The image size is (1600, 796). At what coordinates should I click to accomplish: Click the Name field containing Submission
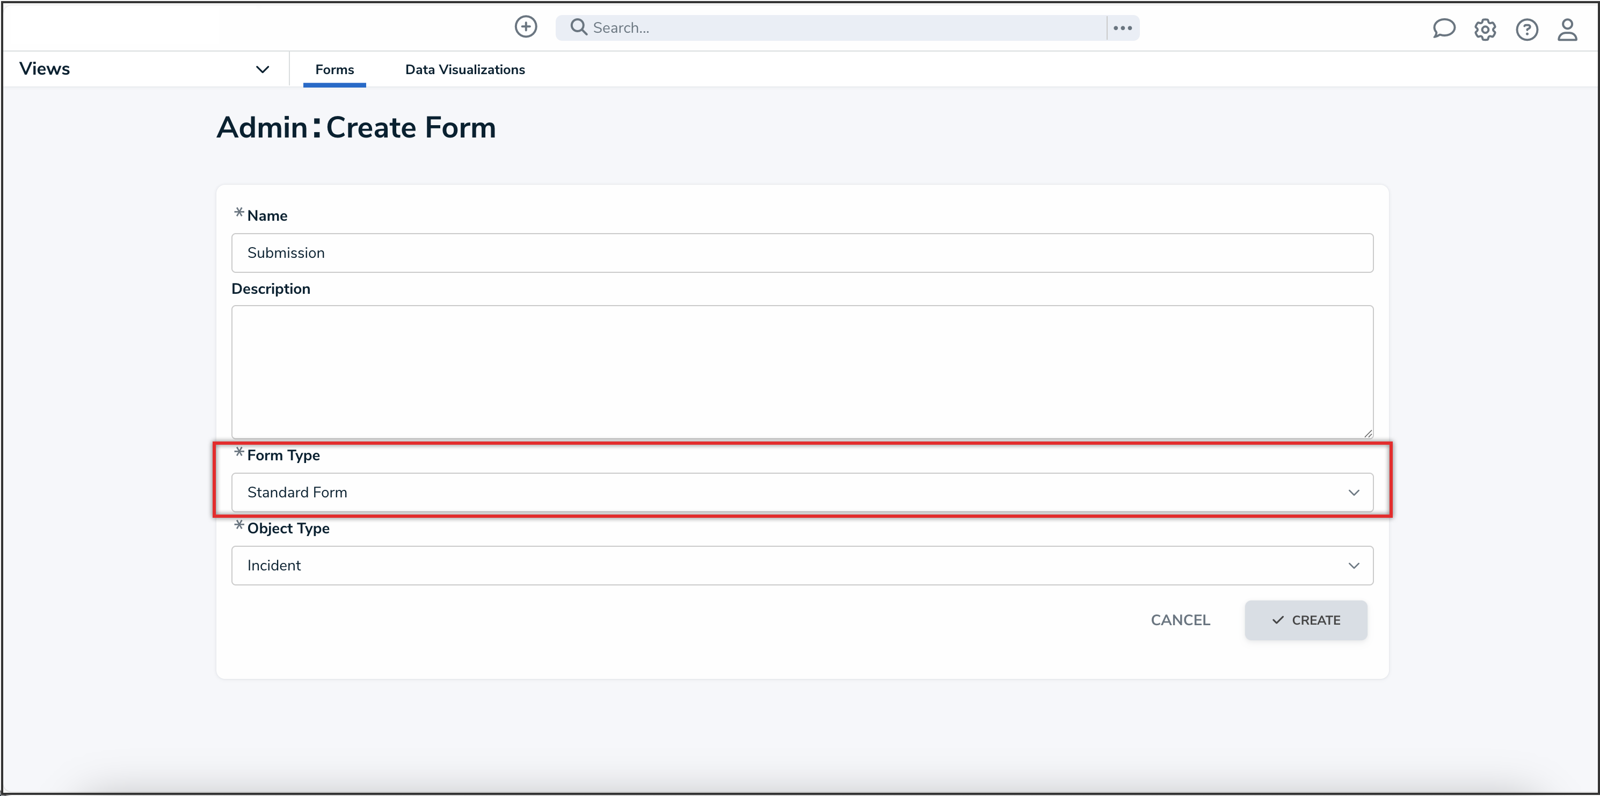tap(801, 252)
